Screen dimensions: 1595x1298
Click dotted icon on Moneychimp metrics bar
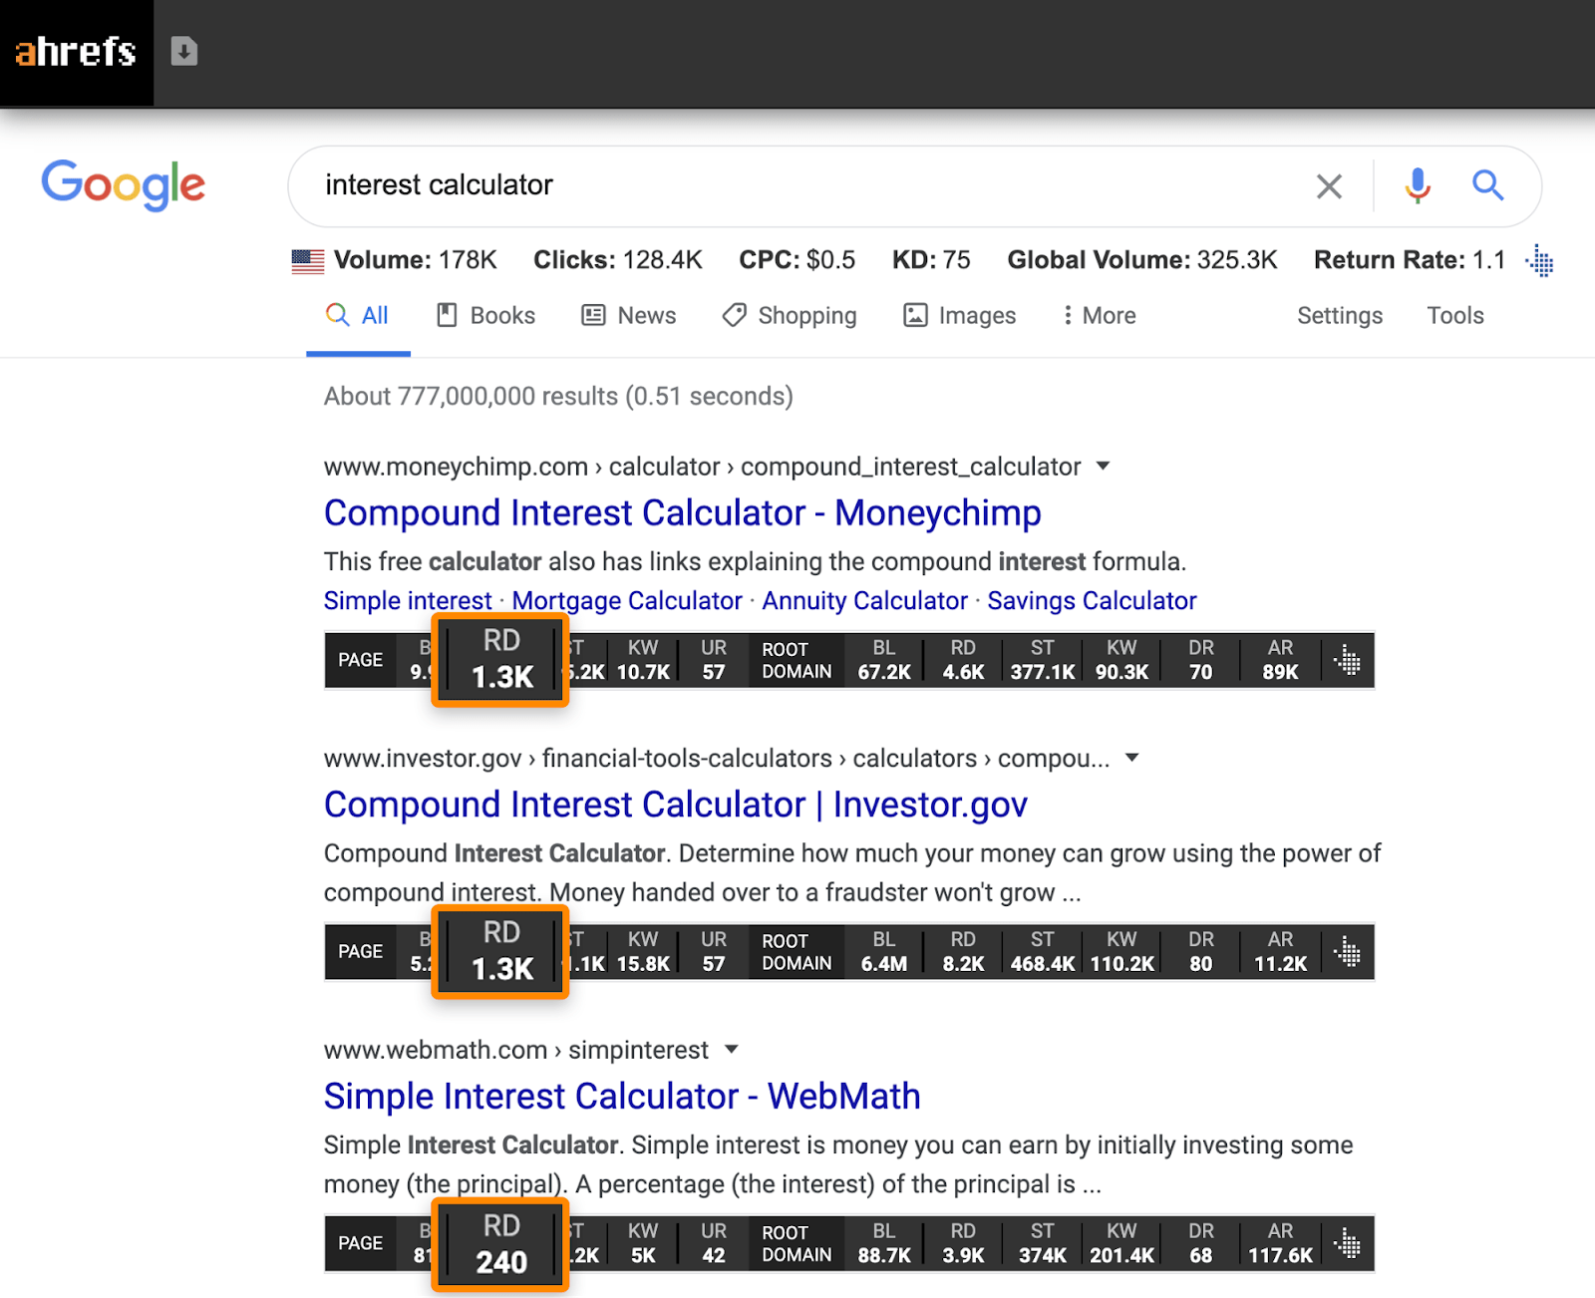tap(1348, 660)
